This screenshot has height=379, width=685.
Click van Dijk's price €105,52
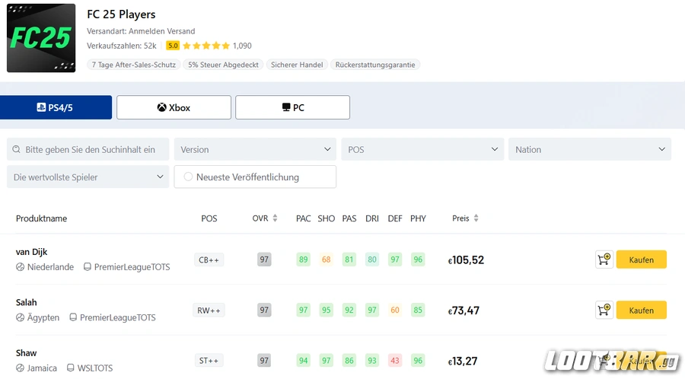point(466,260)
